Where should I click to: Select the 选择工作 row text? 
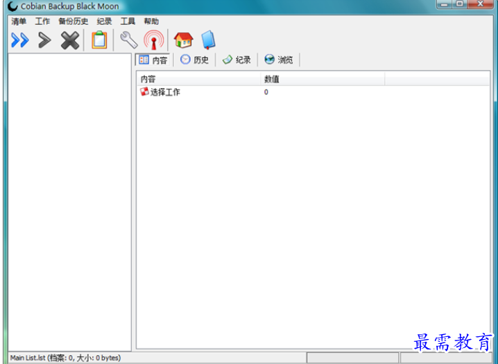[x=165, y=92]
